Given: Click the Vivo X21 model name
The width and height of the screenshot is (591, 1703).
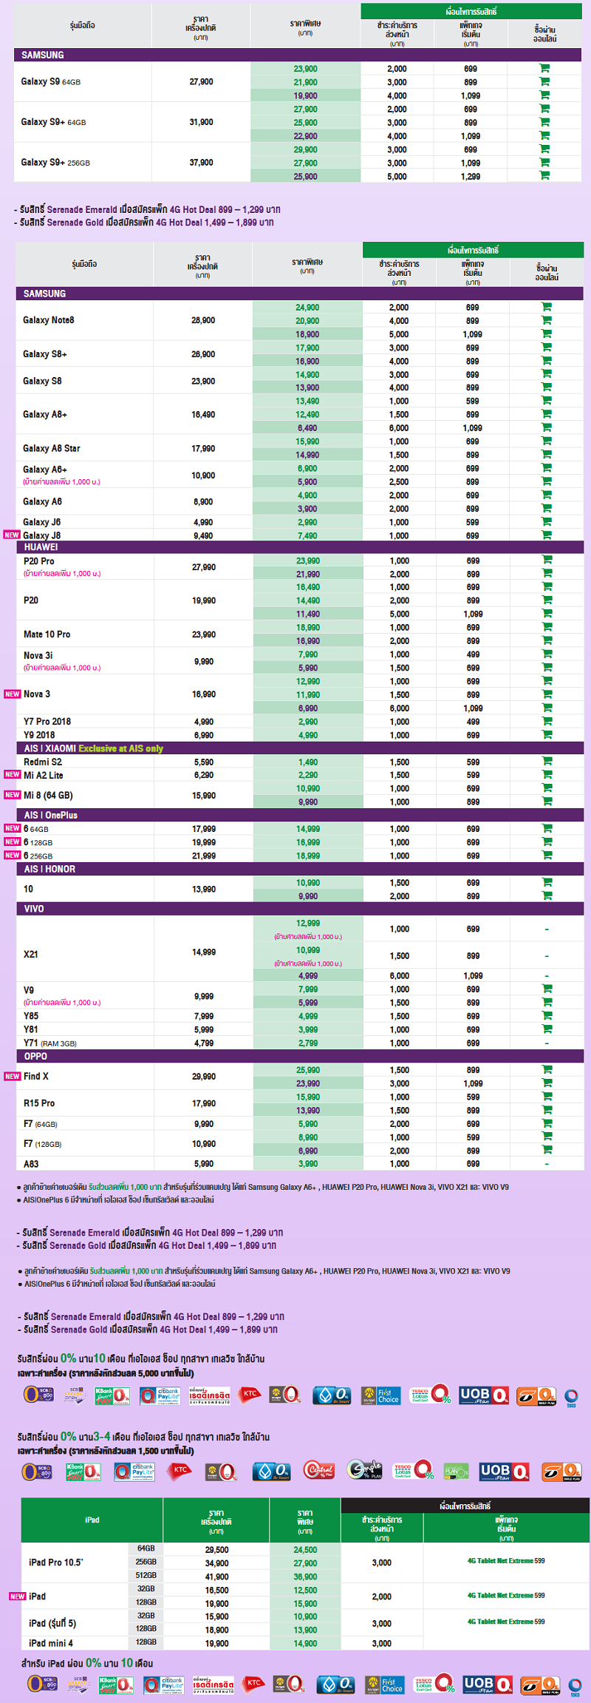Looking at the screenshot, I should [30, 954].
